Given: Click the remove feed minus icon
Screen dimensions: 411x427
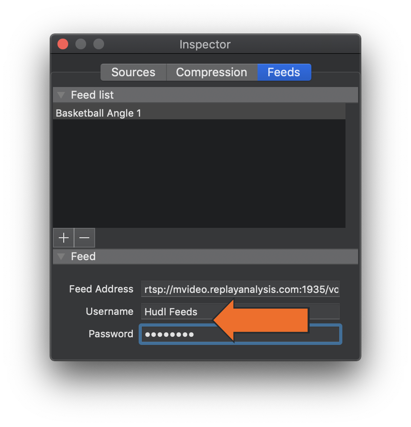Looking at the screenshot, I should click(84, 238).
